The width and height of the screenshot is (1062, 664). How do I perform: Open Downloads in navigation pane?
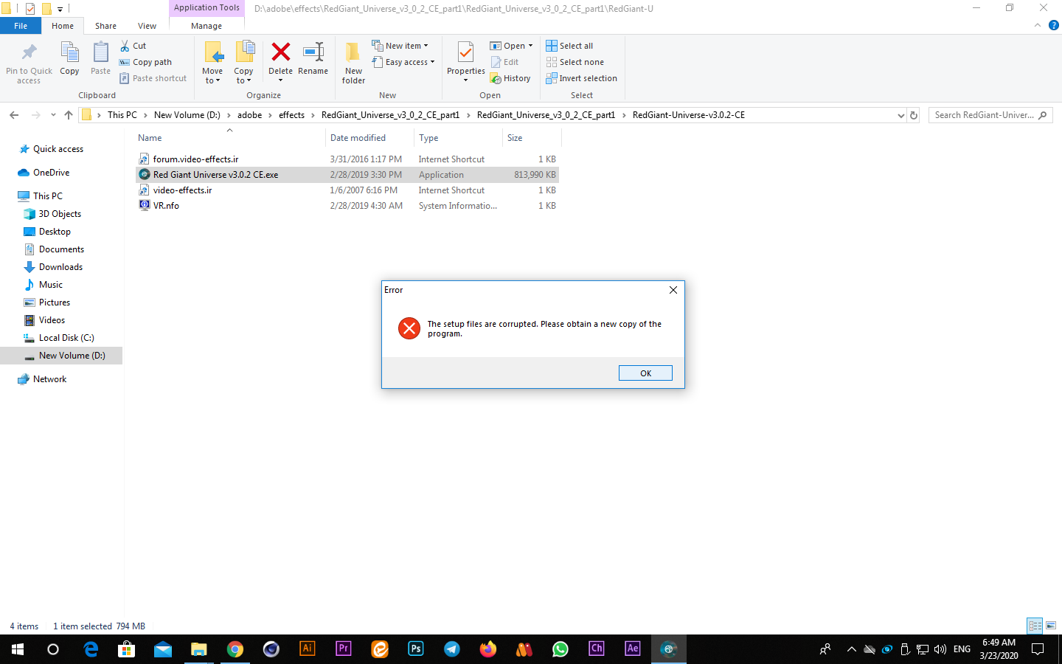click(60, 267)
